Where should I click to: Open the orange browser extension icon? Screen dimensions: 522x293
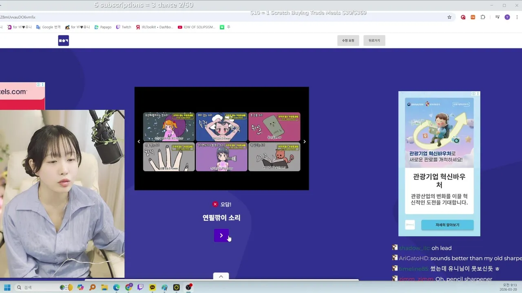point(473,17)
